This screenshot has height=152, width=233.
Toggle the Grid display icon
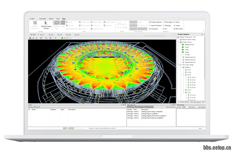[63, 23]
